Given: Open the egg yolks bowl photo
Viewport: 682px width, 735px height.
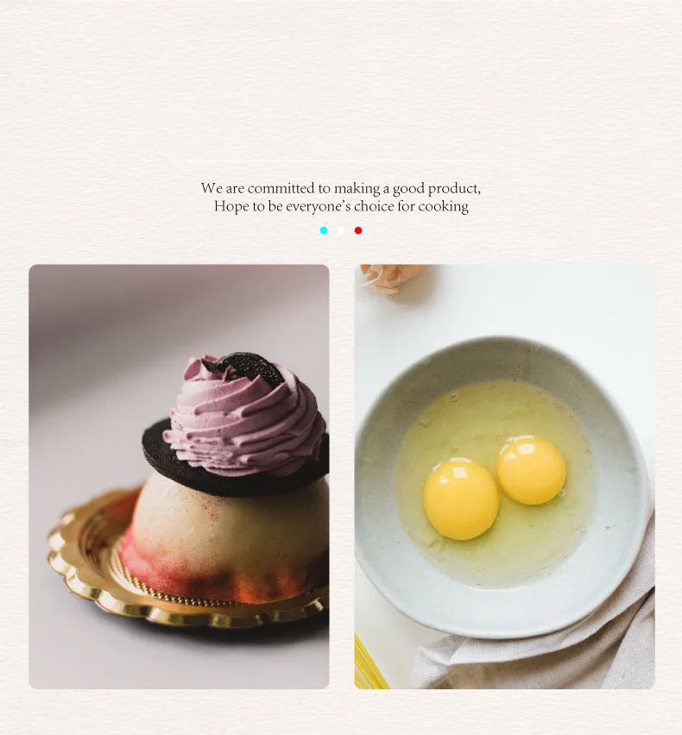Looking at the screenshot, I should pos(505,477).
